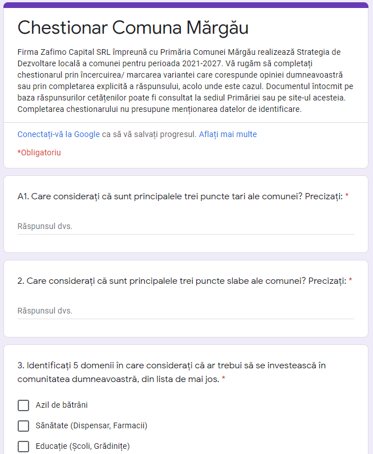Image resolution: width=373 pixels, height=454 pixels.
Task: Check the "Azil de bătrâni" checkbox
Action: tap(23, 405)
